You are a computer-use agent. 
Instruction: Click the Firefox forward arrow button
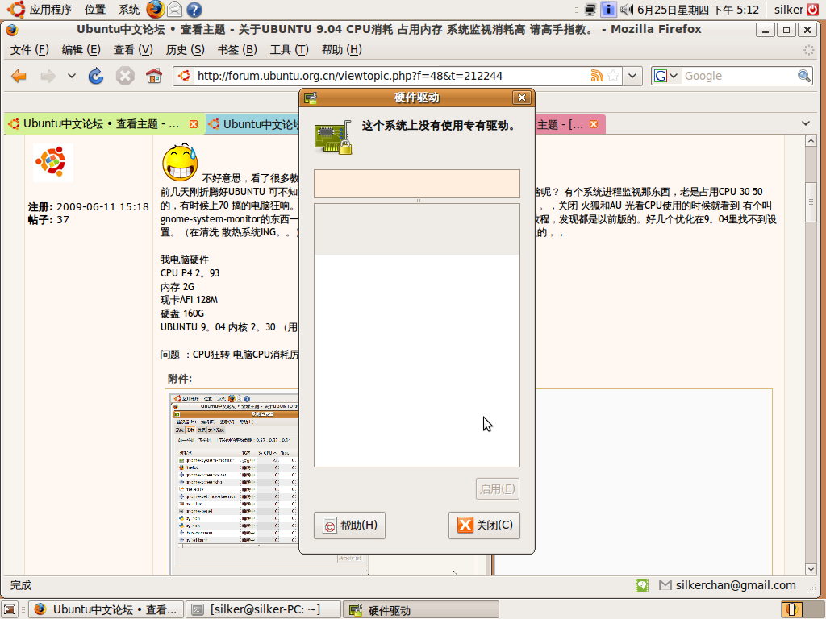[x=48, y=76]
